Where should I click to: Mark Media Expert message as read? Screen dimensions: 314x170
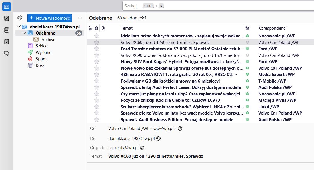[x=247, y=74]
